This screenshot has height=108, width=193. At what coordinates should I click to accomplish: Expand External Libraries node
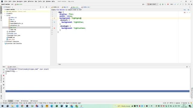point(3,41)
